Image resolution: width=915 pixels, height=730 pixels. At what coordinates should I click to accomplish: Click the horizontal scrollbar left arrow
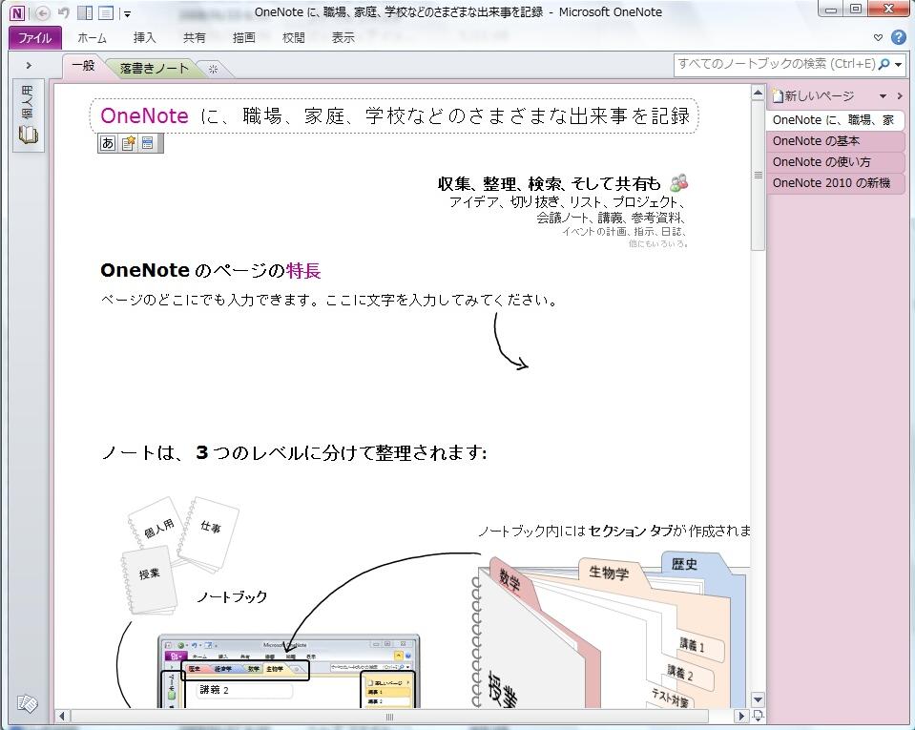62,716
